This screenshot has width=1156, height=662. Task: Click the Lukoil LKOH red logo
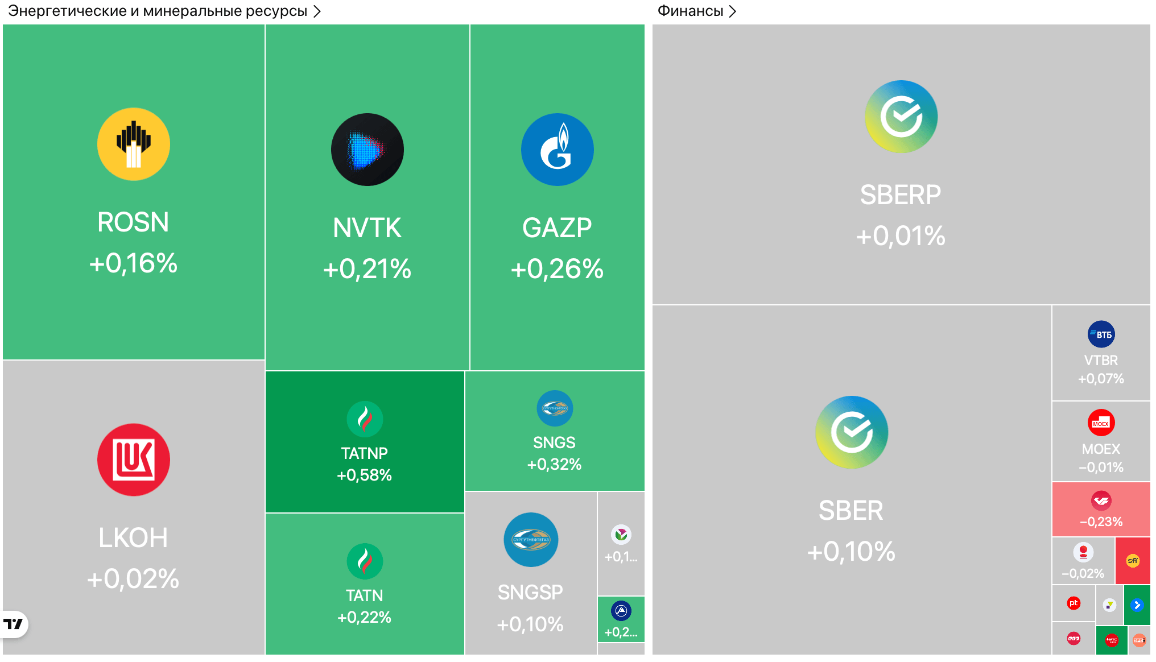point(133,460)
